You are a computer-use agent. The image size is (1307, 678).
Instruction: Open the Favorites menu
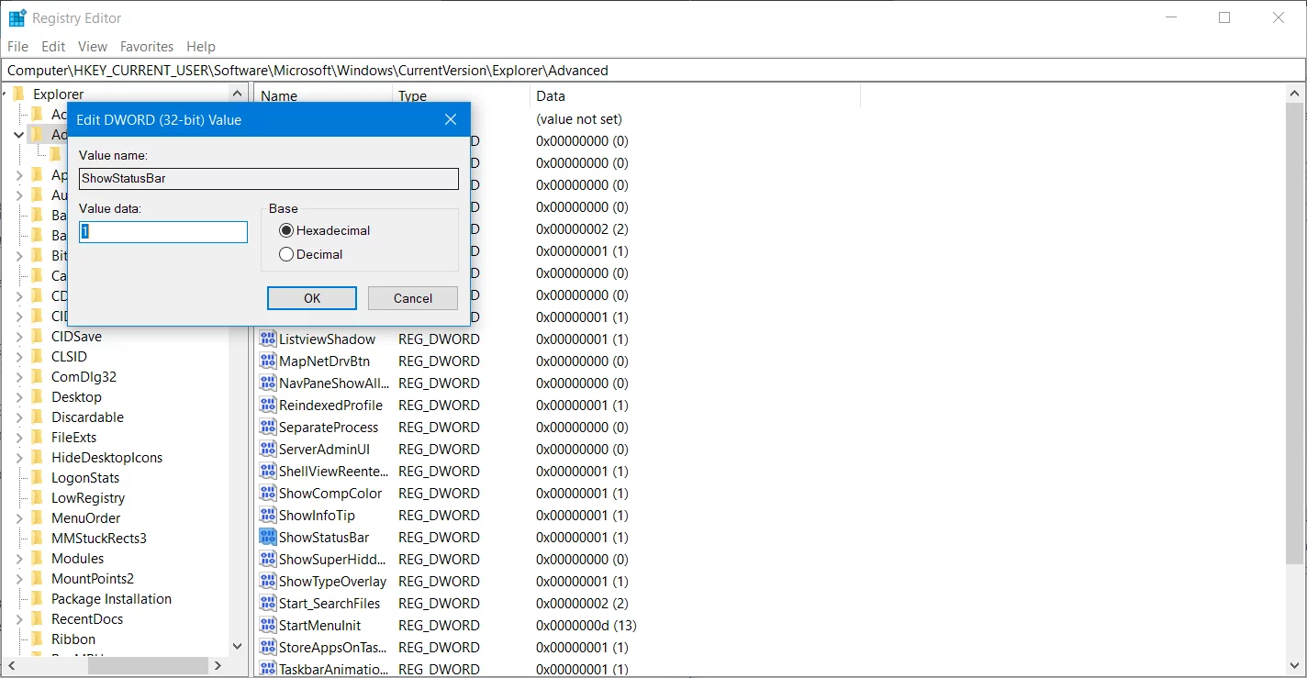coord(147,46)
